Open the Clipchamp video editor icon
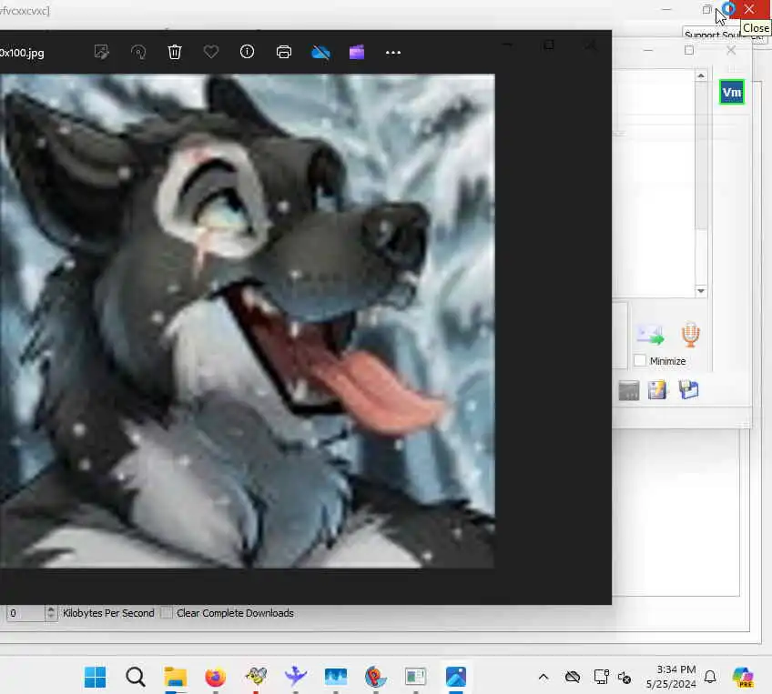Viewport: 772px width, 694px height. pos(357,52)
